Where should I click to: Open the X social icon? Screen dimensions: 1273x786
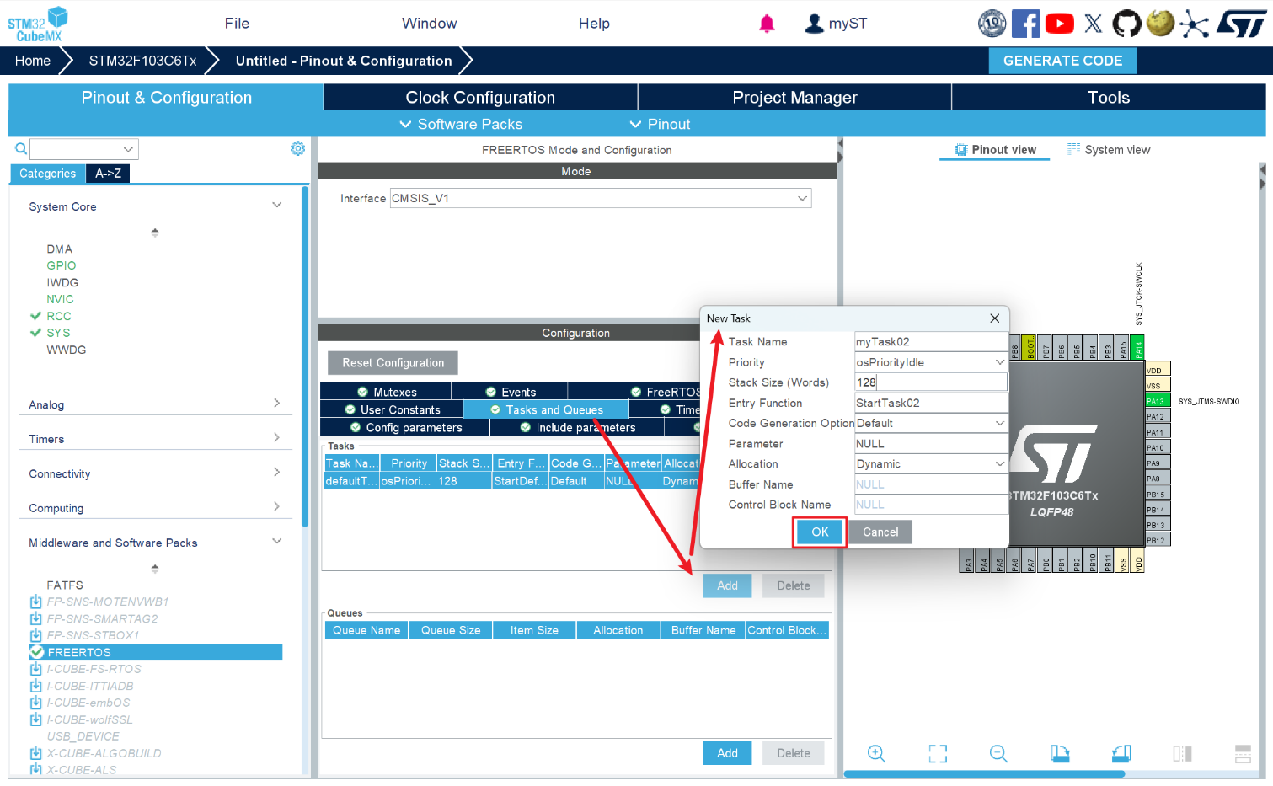tap(1093, 24)
